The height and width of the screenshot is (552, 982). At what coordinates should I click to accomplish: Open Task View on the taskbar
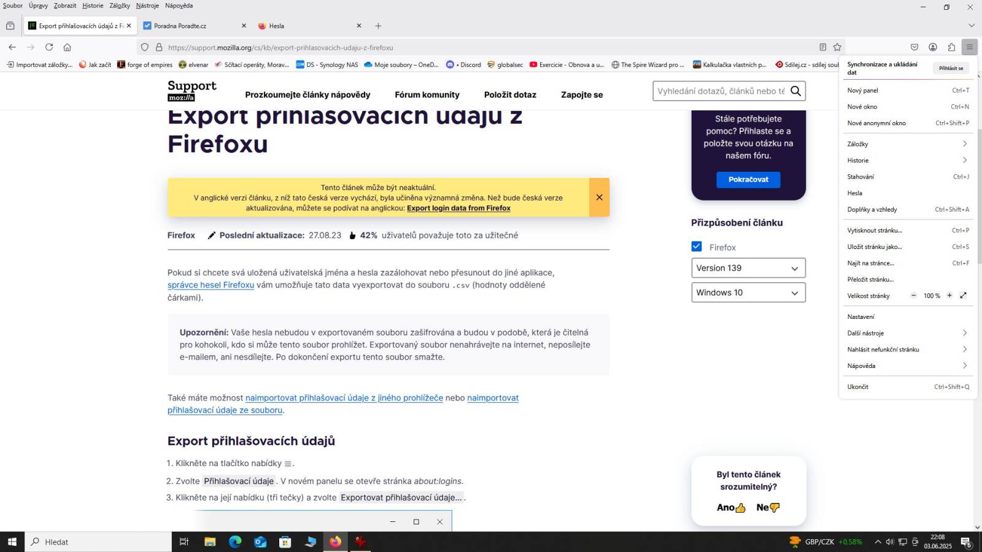[x=184, y=542]
